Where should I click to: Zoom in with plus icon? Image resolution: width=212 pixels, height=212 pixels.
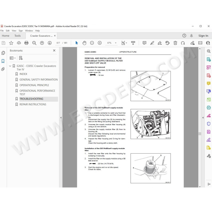100,43
